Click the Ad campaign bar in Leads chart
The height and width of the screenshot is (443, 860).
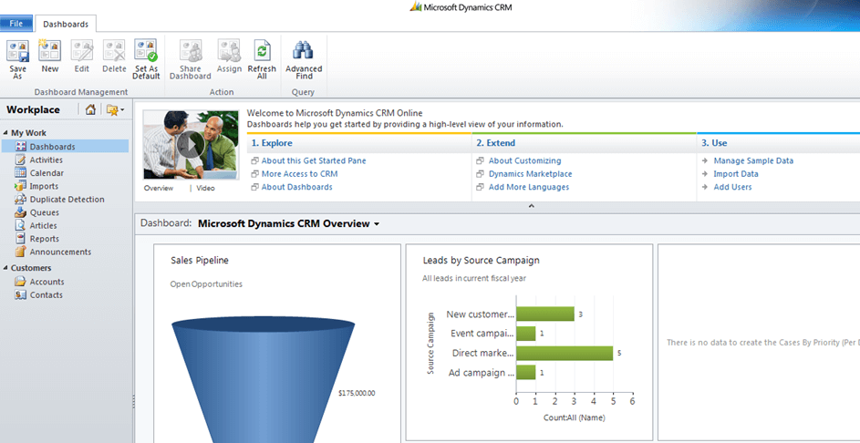(526, 373)
